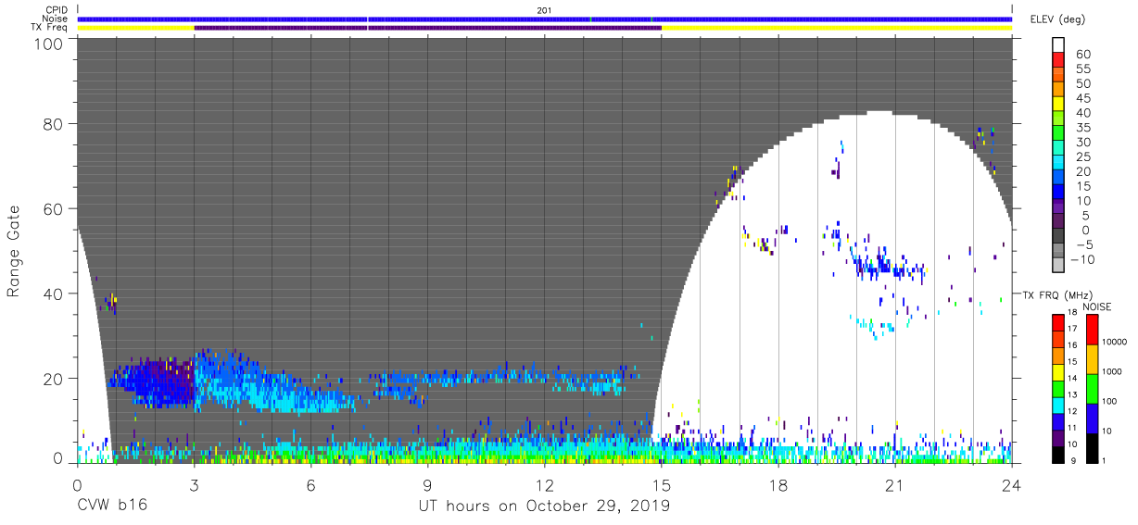
Task: Click the purple segment of TX Freq bar
Action: tap(427, 28)
